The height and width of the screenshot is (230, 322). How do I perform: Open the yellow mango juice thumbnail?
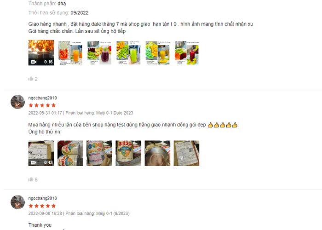point(157,52)
